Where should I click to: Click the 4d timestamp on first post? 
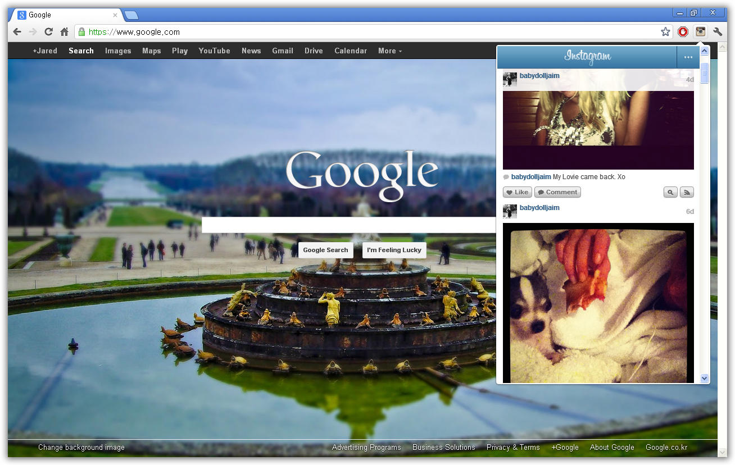click(689, 80)
